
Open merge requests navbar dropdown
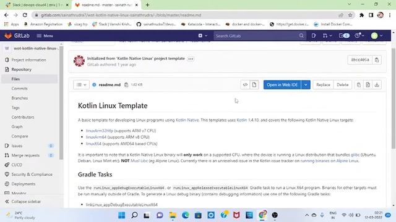click(327, 36)
